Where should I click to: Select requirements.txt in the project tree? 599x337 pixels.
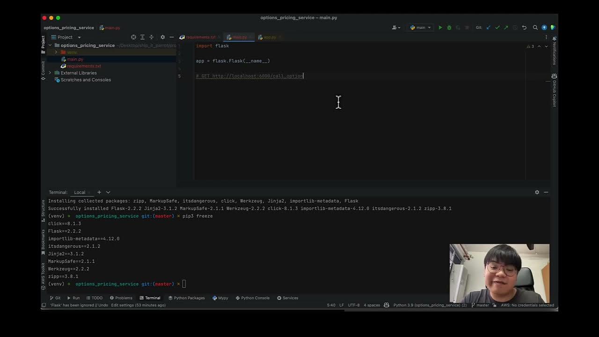pos(84,66)
